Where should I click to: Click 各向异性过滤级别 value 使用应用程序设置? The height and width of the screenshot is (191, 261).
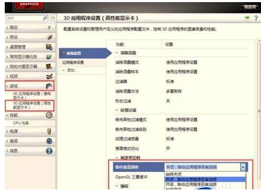pyautogui.click(x=181, y=129)
